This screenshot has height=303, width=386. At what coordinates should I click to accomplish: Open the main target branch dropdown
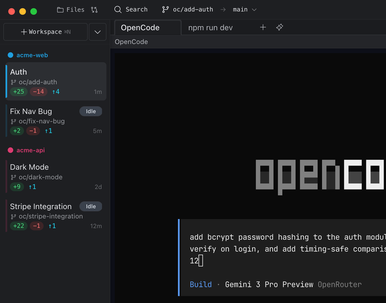click(245, 10)
